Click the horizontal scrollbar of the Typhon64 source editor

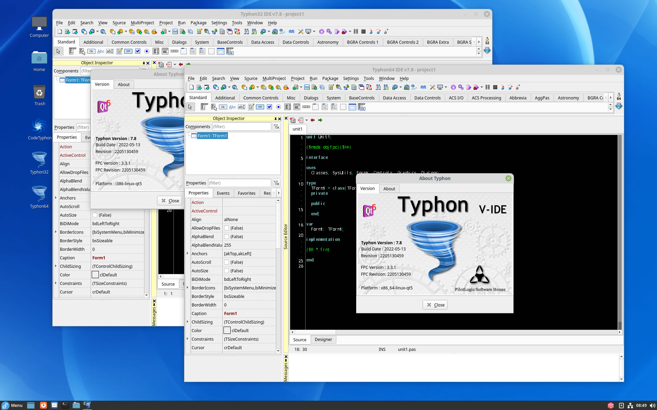tap(455, 332)
